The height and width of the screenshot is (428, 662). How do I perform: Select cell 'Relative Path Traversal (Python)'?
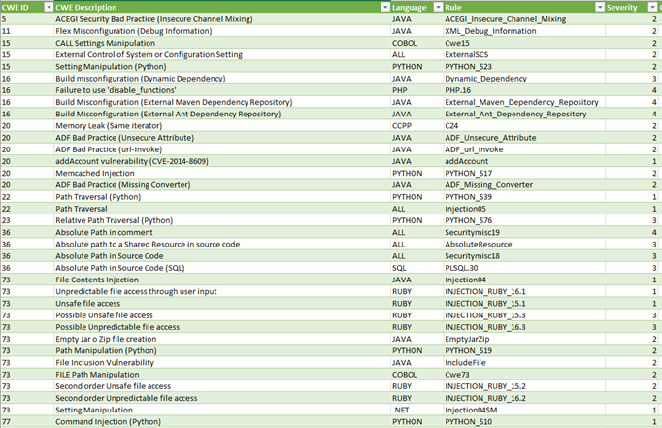(x=222, y=220)
